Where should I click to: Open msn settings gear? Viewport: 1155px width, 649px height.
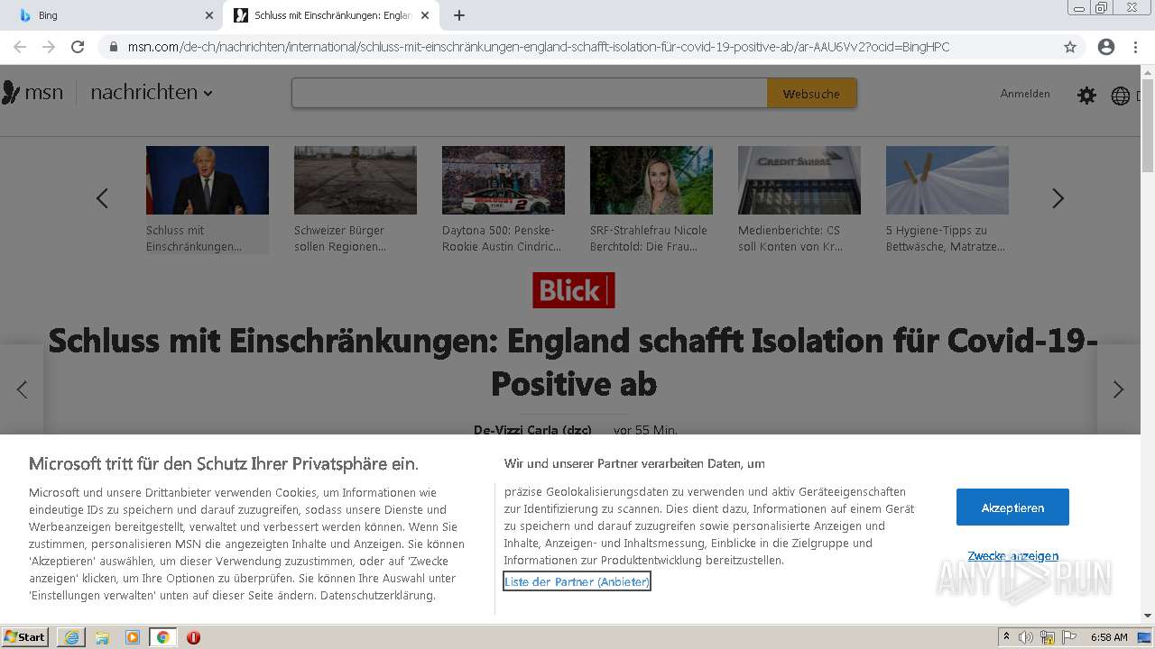[x=1086, y=95]
